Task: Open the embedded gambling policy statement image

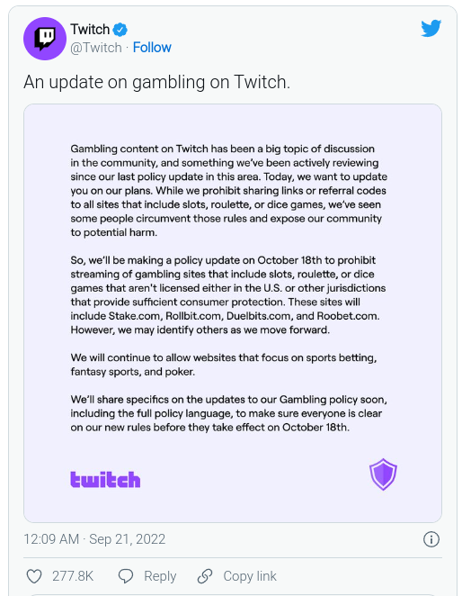Action: click(233, 313)
